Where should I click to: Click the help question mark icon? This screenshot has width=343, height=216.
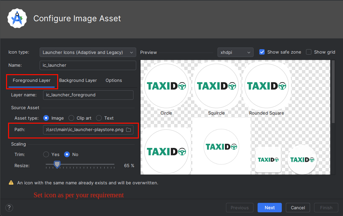9,208
